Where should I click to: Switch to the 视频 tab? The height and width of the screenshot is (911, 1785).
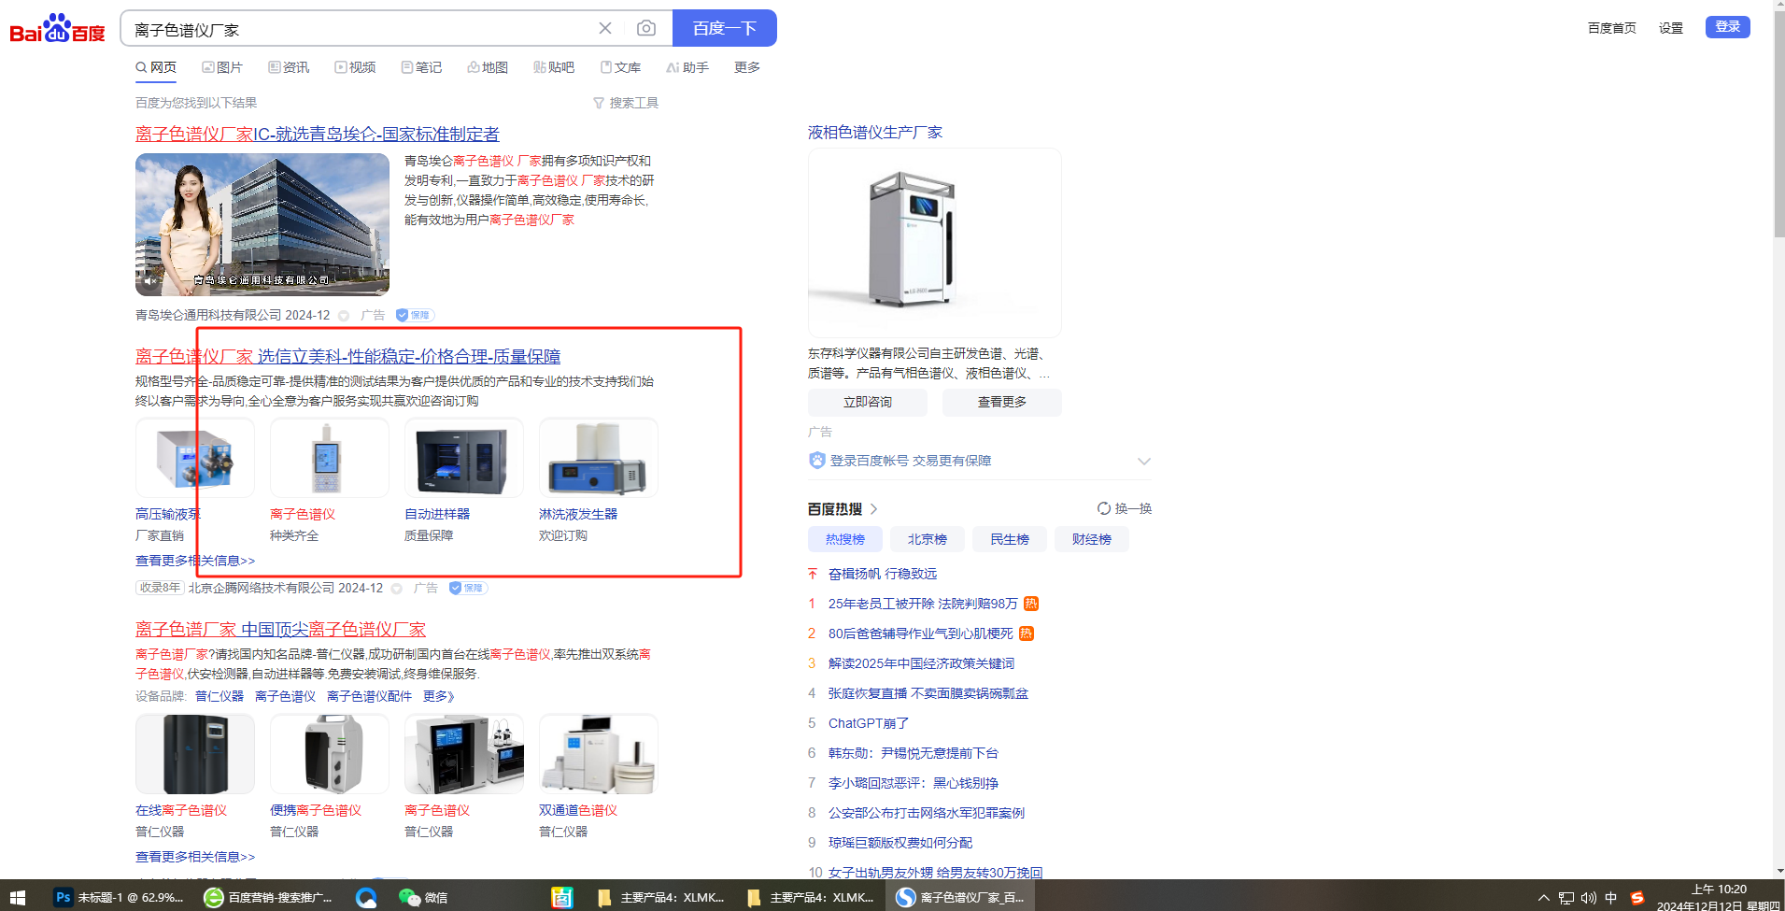355,67
